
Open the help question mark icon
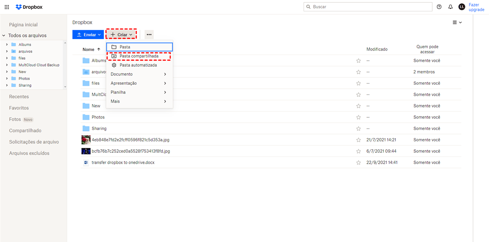pos(439,7)
